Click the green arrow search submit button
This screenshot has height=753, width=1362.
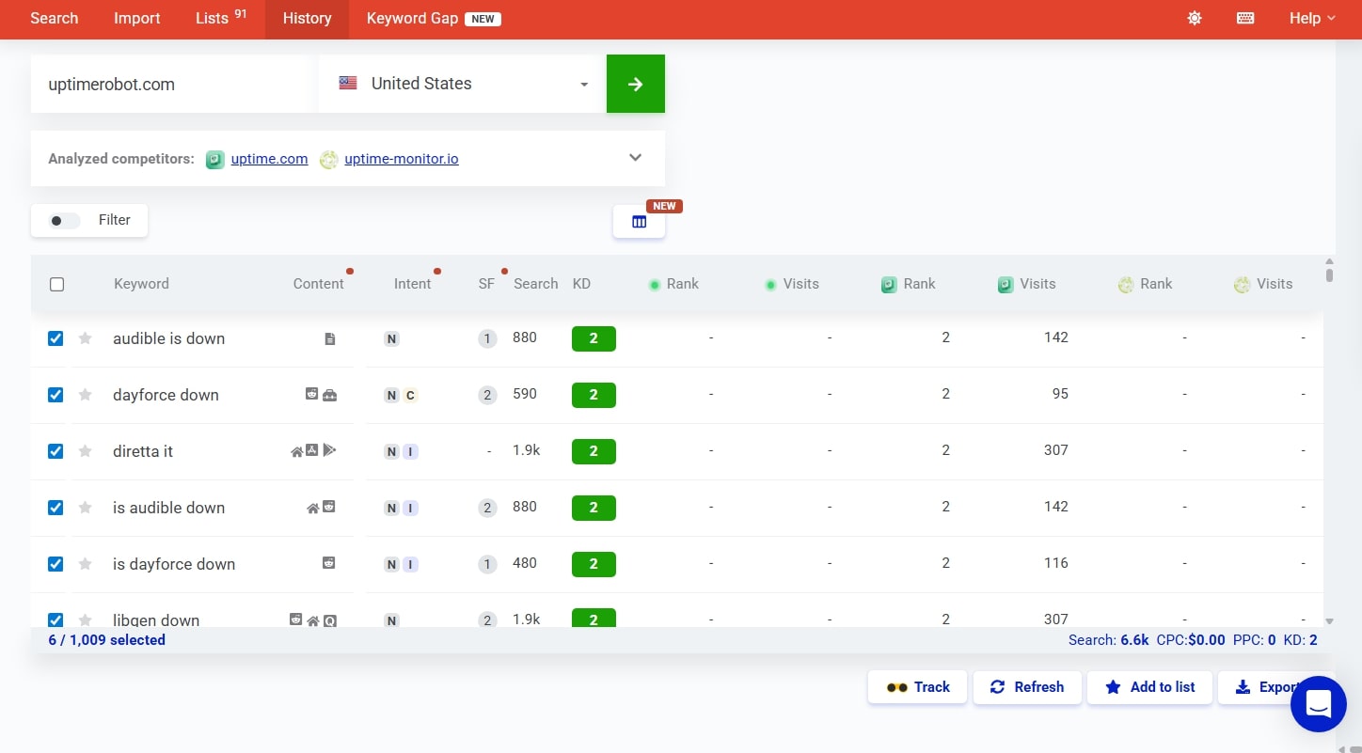(635, 84)
